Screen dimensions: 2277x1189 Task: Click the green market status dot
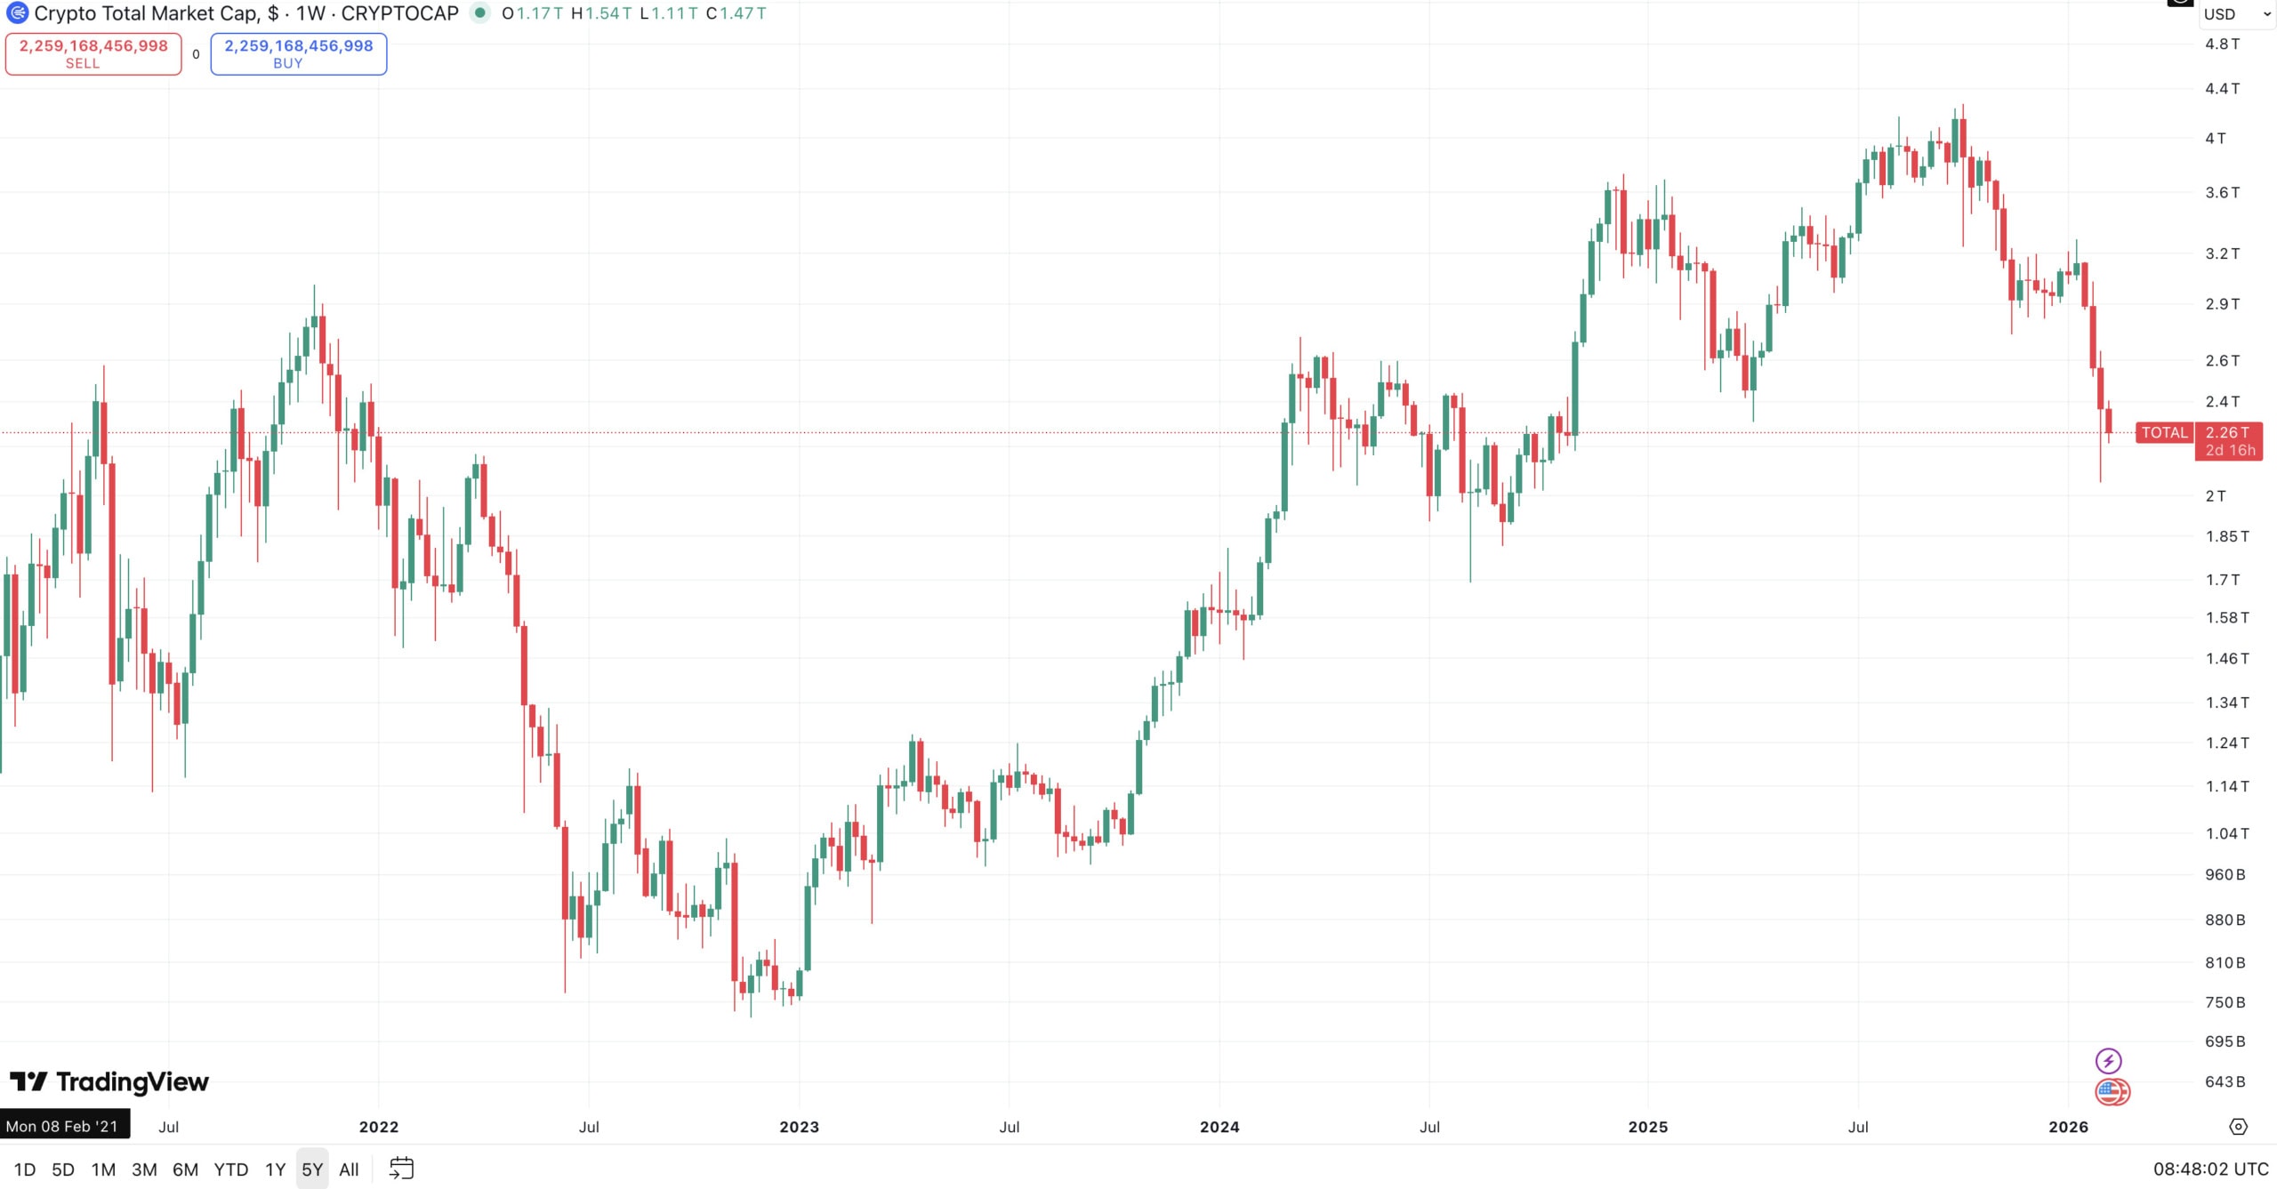pos(479,13)
